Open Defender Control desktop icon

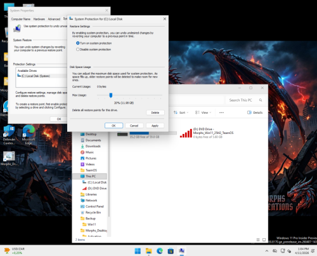pos(9,135)
